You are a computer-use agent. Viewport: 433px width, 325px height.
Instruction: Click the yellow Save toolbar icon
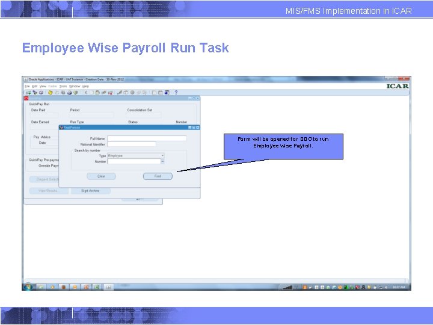[51, 93]
